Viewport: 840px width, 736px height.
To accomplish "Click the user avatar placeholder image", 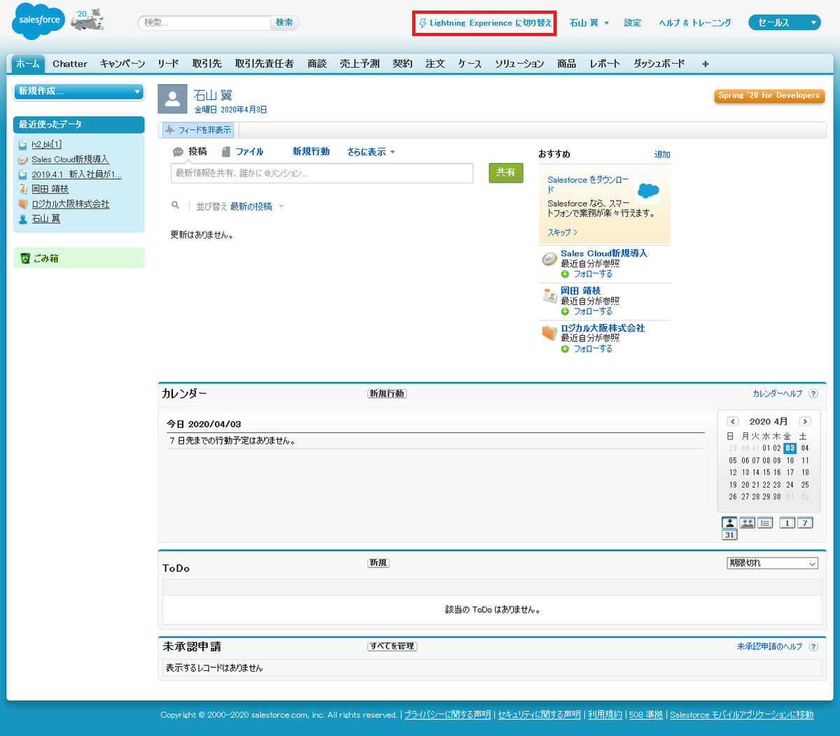I will (x=172, y=99).
